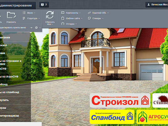Click the gear settings icon in the menu edit toolbar

[36, 28]
